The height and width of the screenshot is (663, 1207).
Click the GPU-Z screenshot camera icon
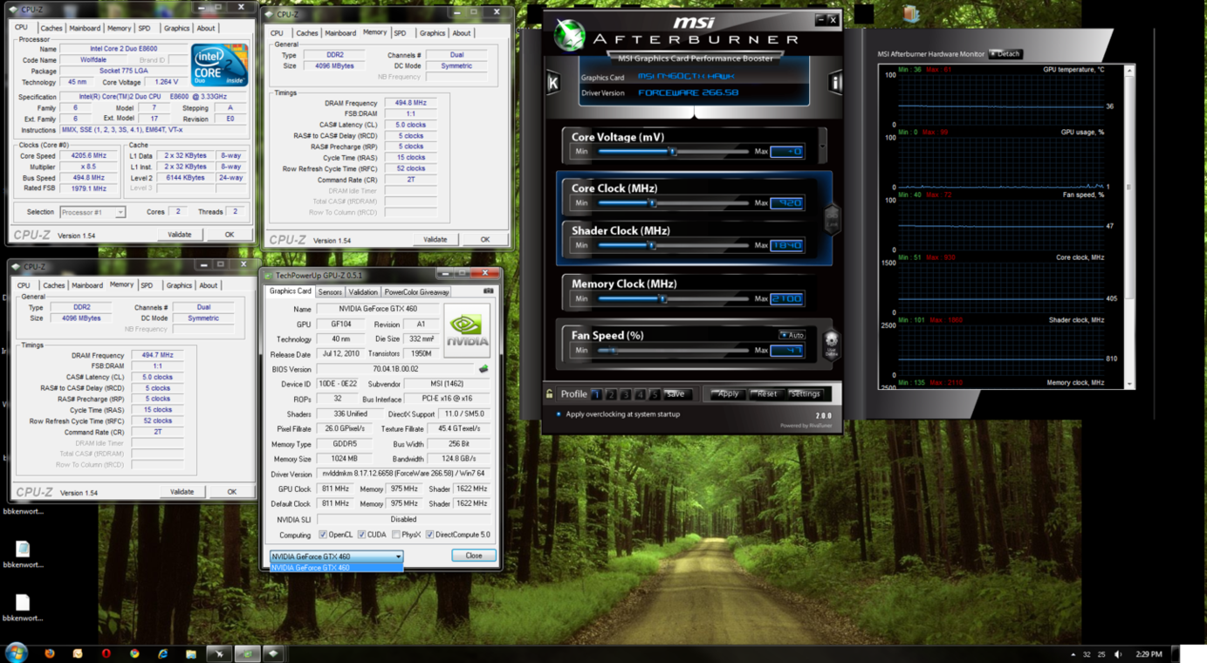pyautogui.click(x=488, y=291)
